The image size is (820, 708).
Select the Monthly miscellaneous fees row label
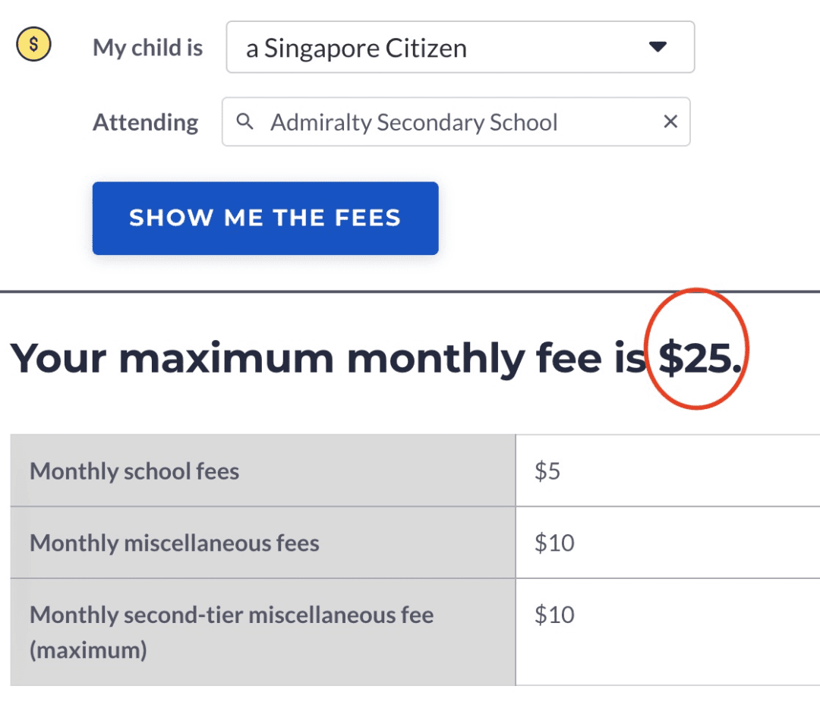(x=175, y=543)
